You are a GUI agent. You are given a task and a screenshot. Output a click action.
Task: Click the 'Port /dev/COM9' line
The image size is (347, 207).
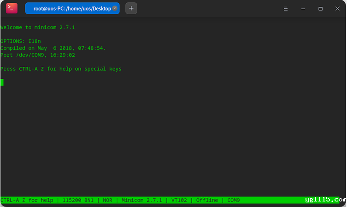[x=38, y=55]
